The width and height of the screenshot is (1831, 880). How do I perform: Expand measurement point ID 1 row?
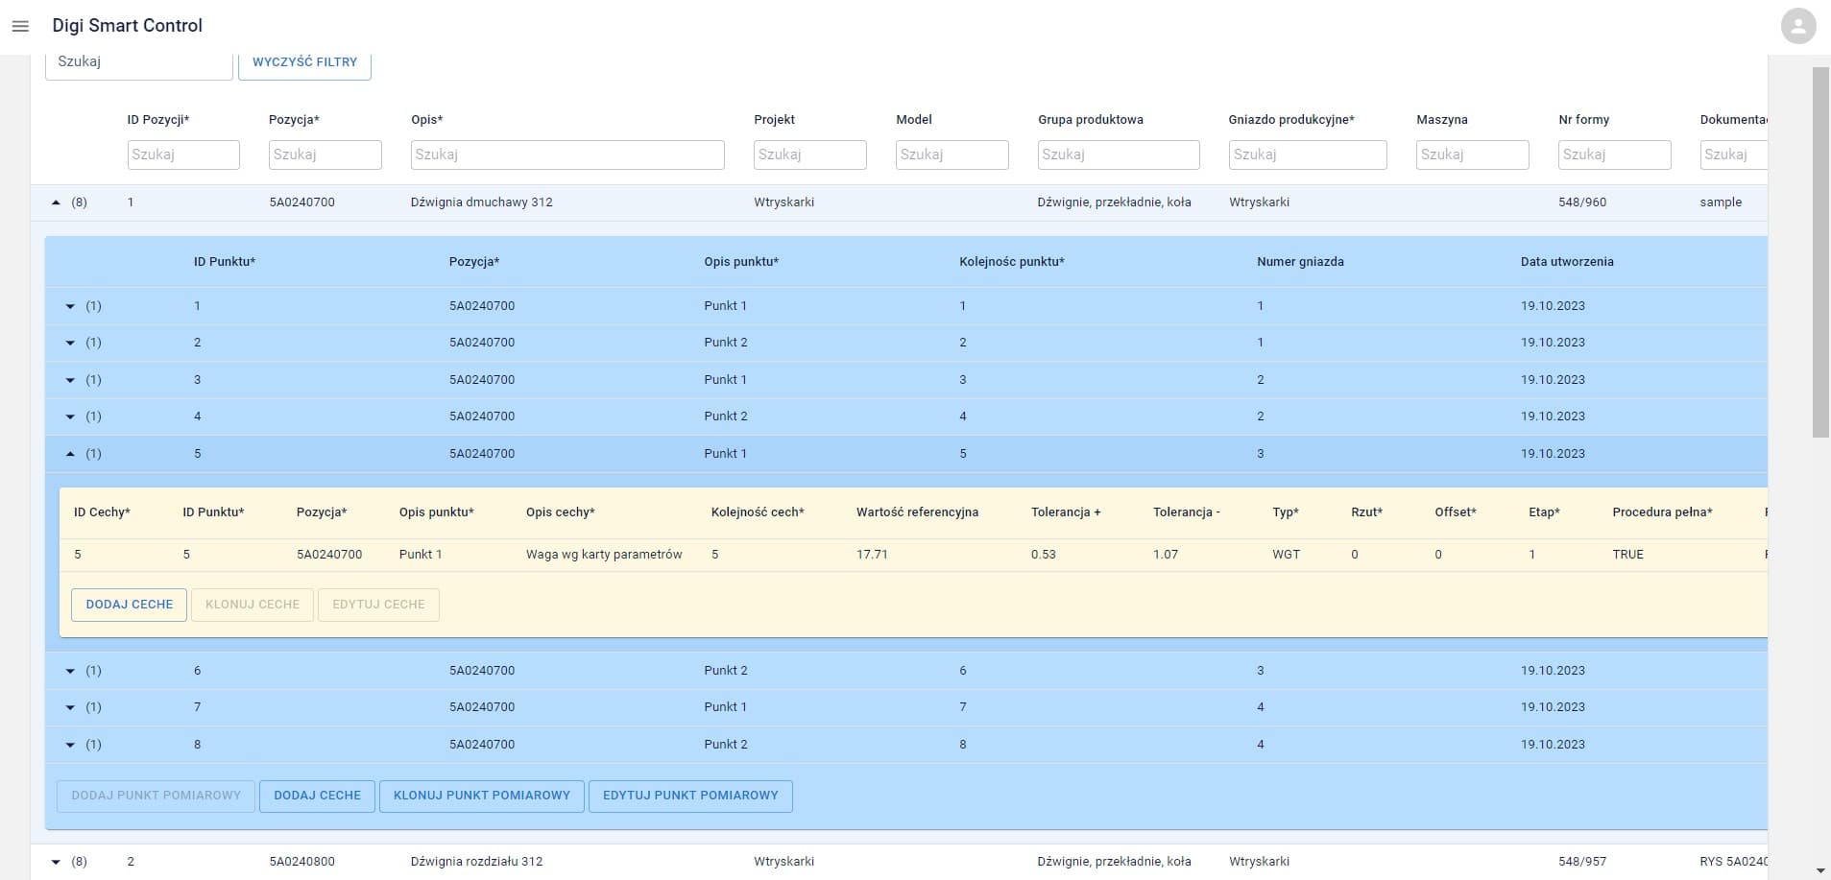[70, 306]
